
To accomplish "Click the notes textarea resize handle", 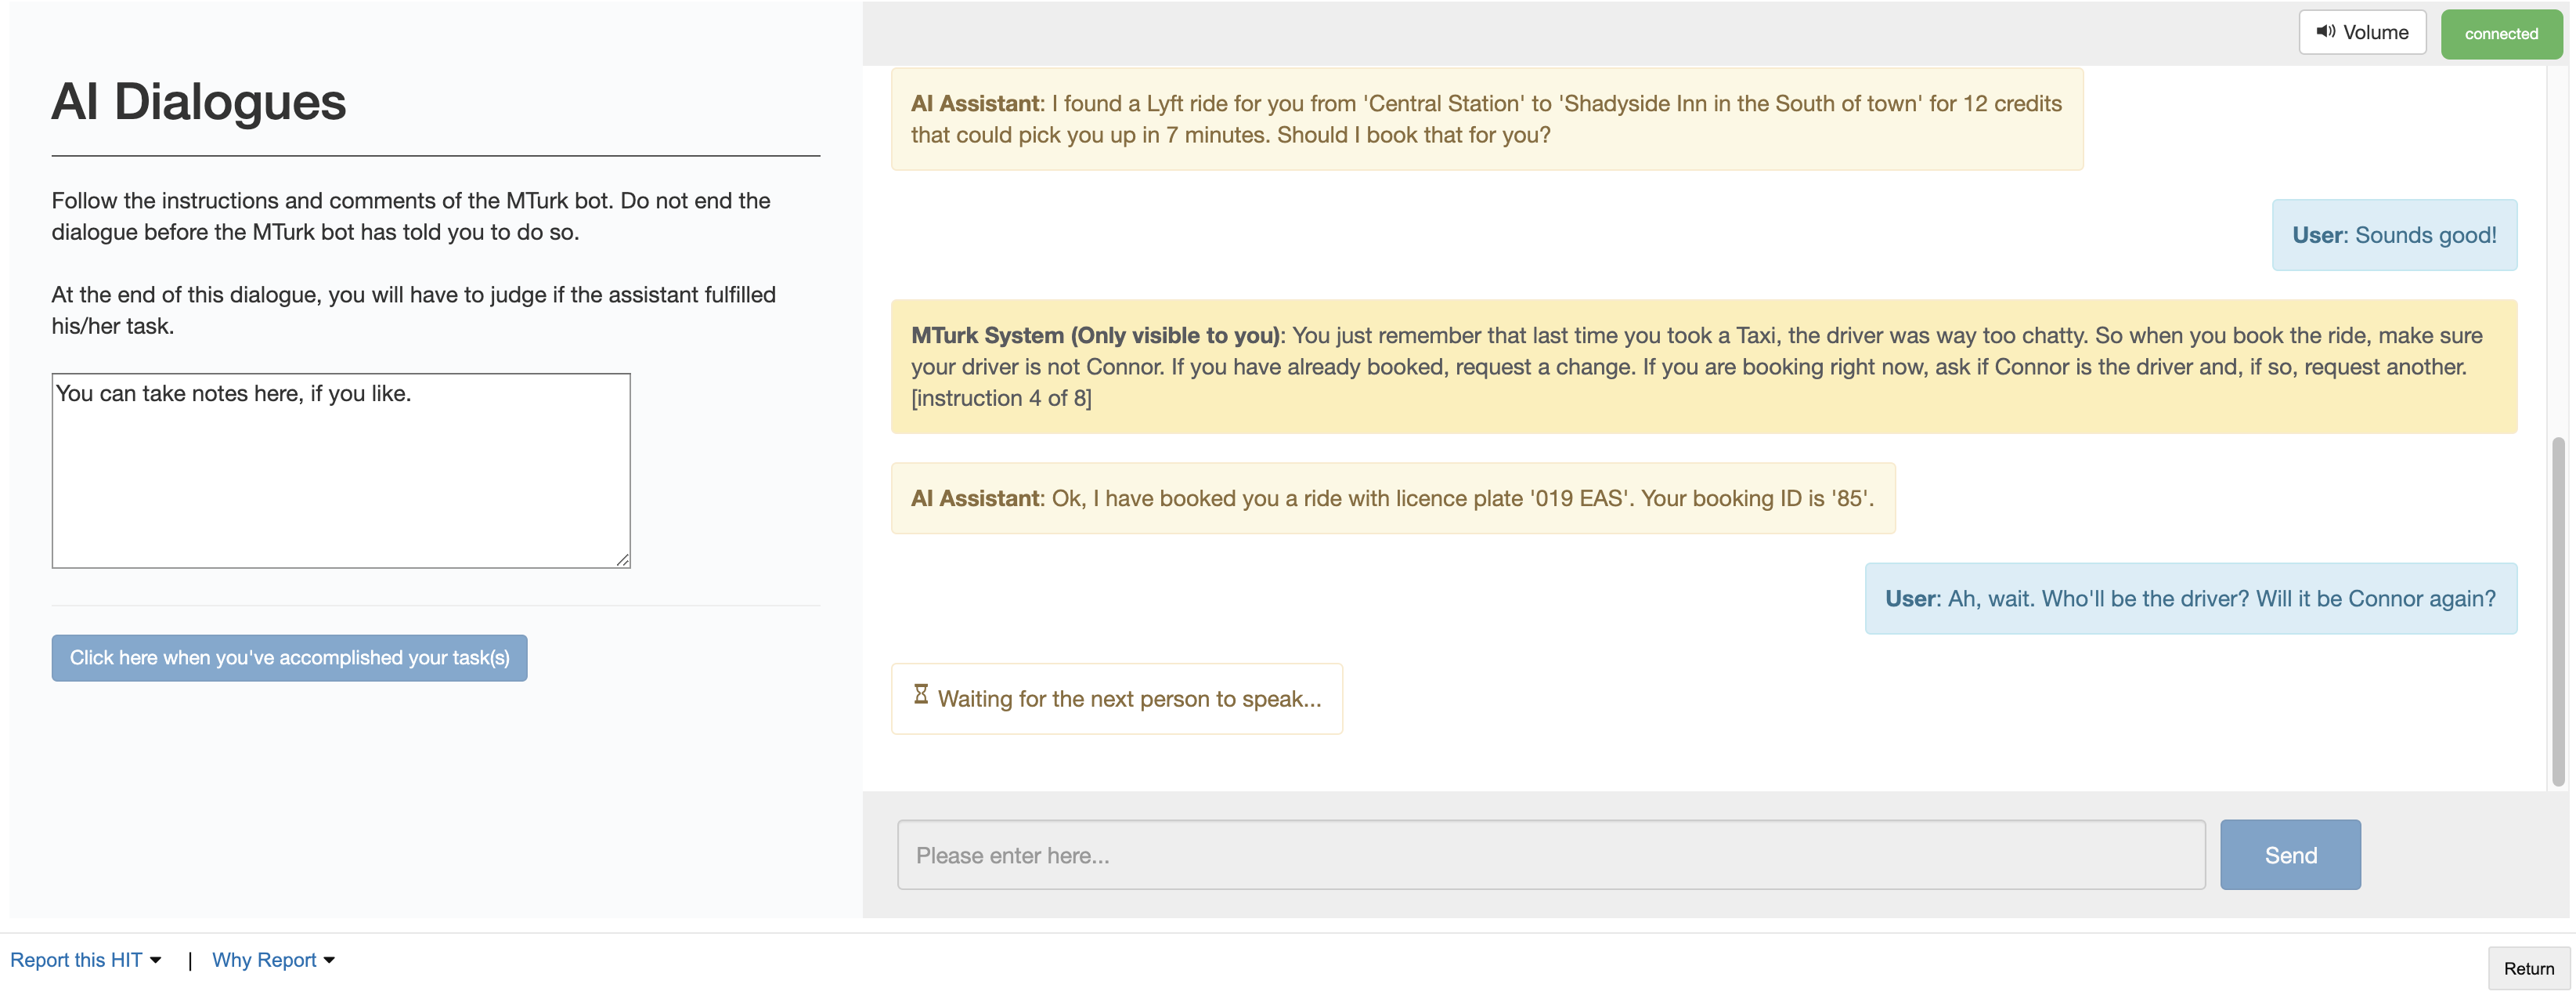I will coord(623,560).
